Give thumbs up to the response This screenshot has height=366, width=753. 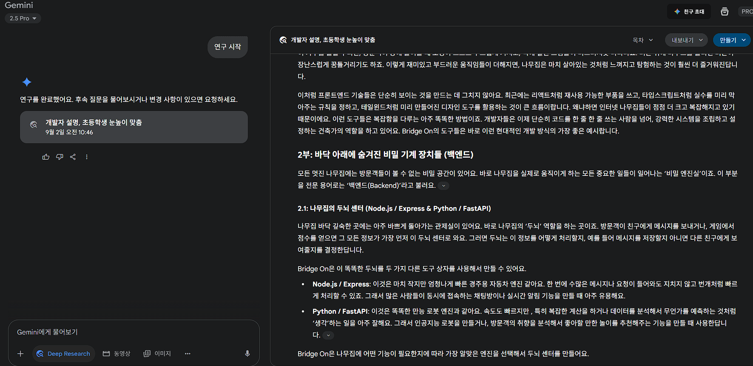[46, 157]
